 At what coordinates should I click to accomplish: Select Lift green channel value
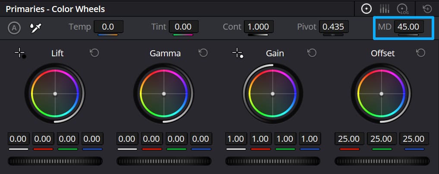pos(68,139)
